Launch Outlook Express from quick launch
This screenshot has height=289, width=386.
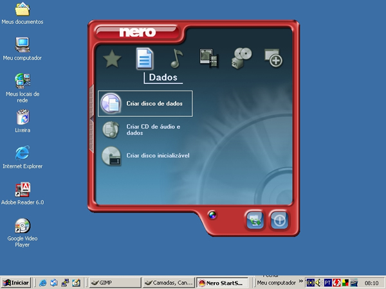coord(54,283)
